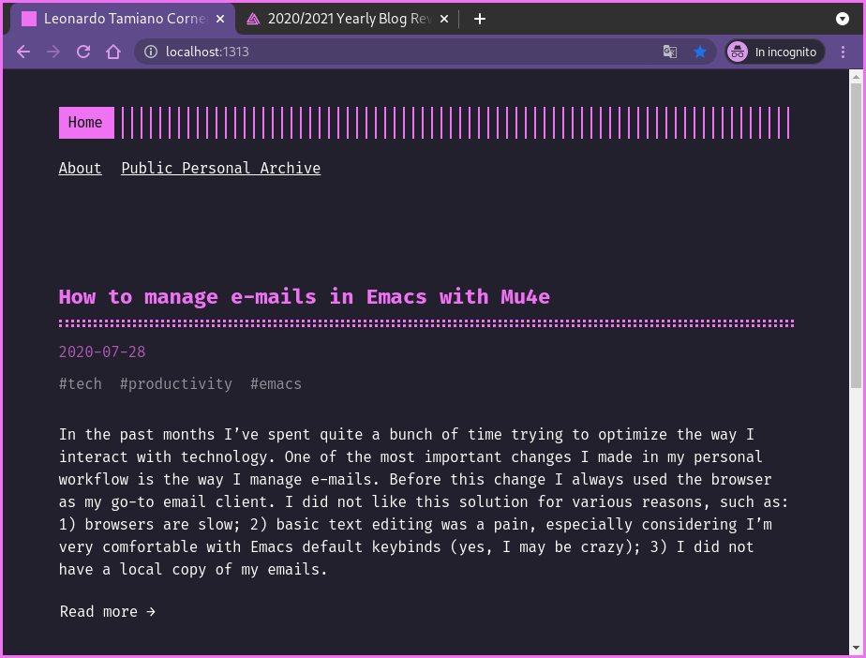
Task: Click the scrollbar down arrow
Action: pyautogui.click(x=856, y=648)
